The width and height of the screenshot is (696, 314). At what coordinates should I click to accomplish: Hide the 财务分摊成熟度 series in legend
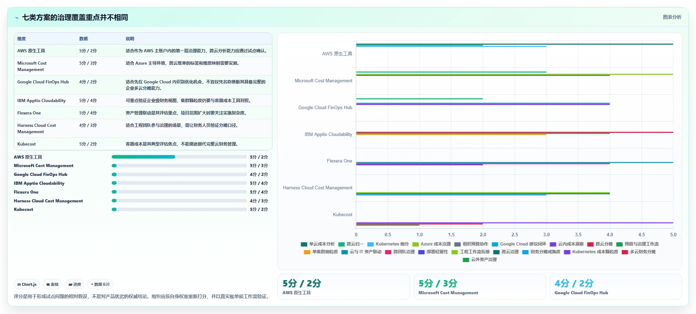coord(541,252)
